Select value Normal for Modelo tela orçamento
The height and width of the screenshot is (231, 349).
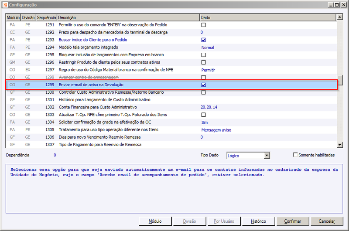[x=208, y=48]
